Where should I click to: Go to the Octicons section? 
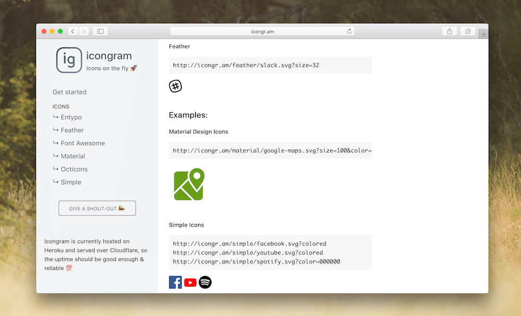click(x=74, y=169)
